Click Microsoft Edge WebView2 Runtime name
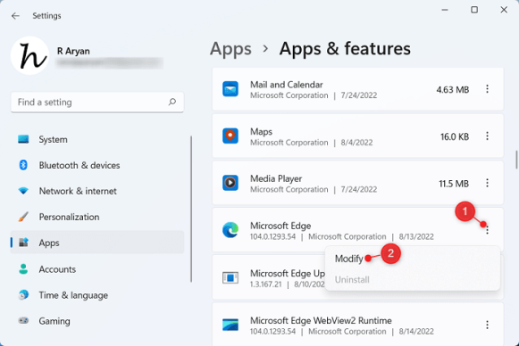 pos(321,320)
